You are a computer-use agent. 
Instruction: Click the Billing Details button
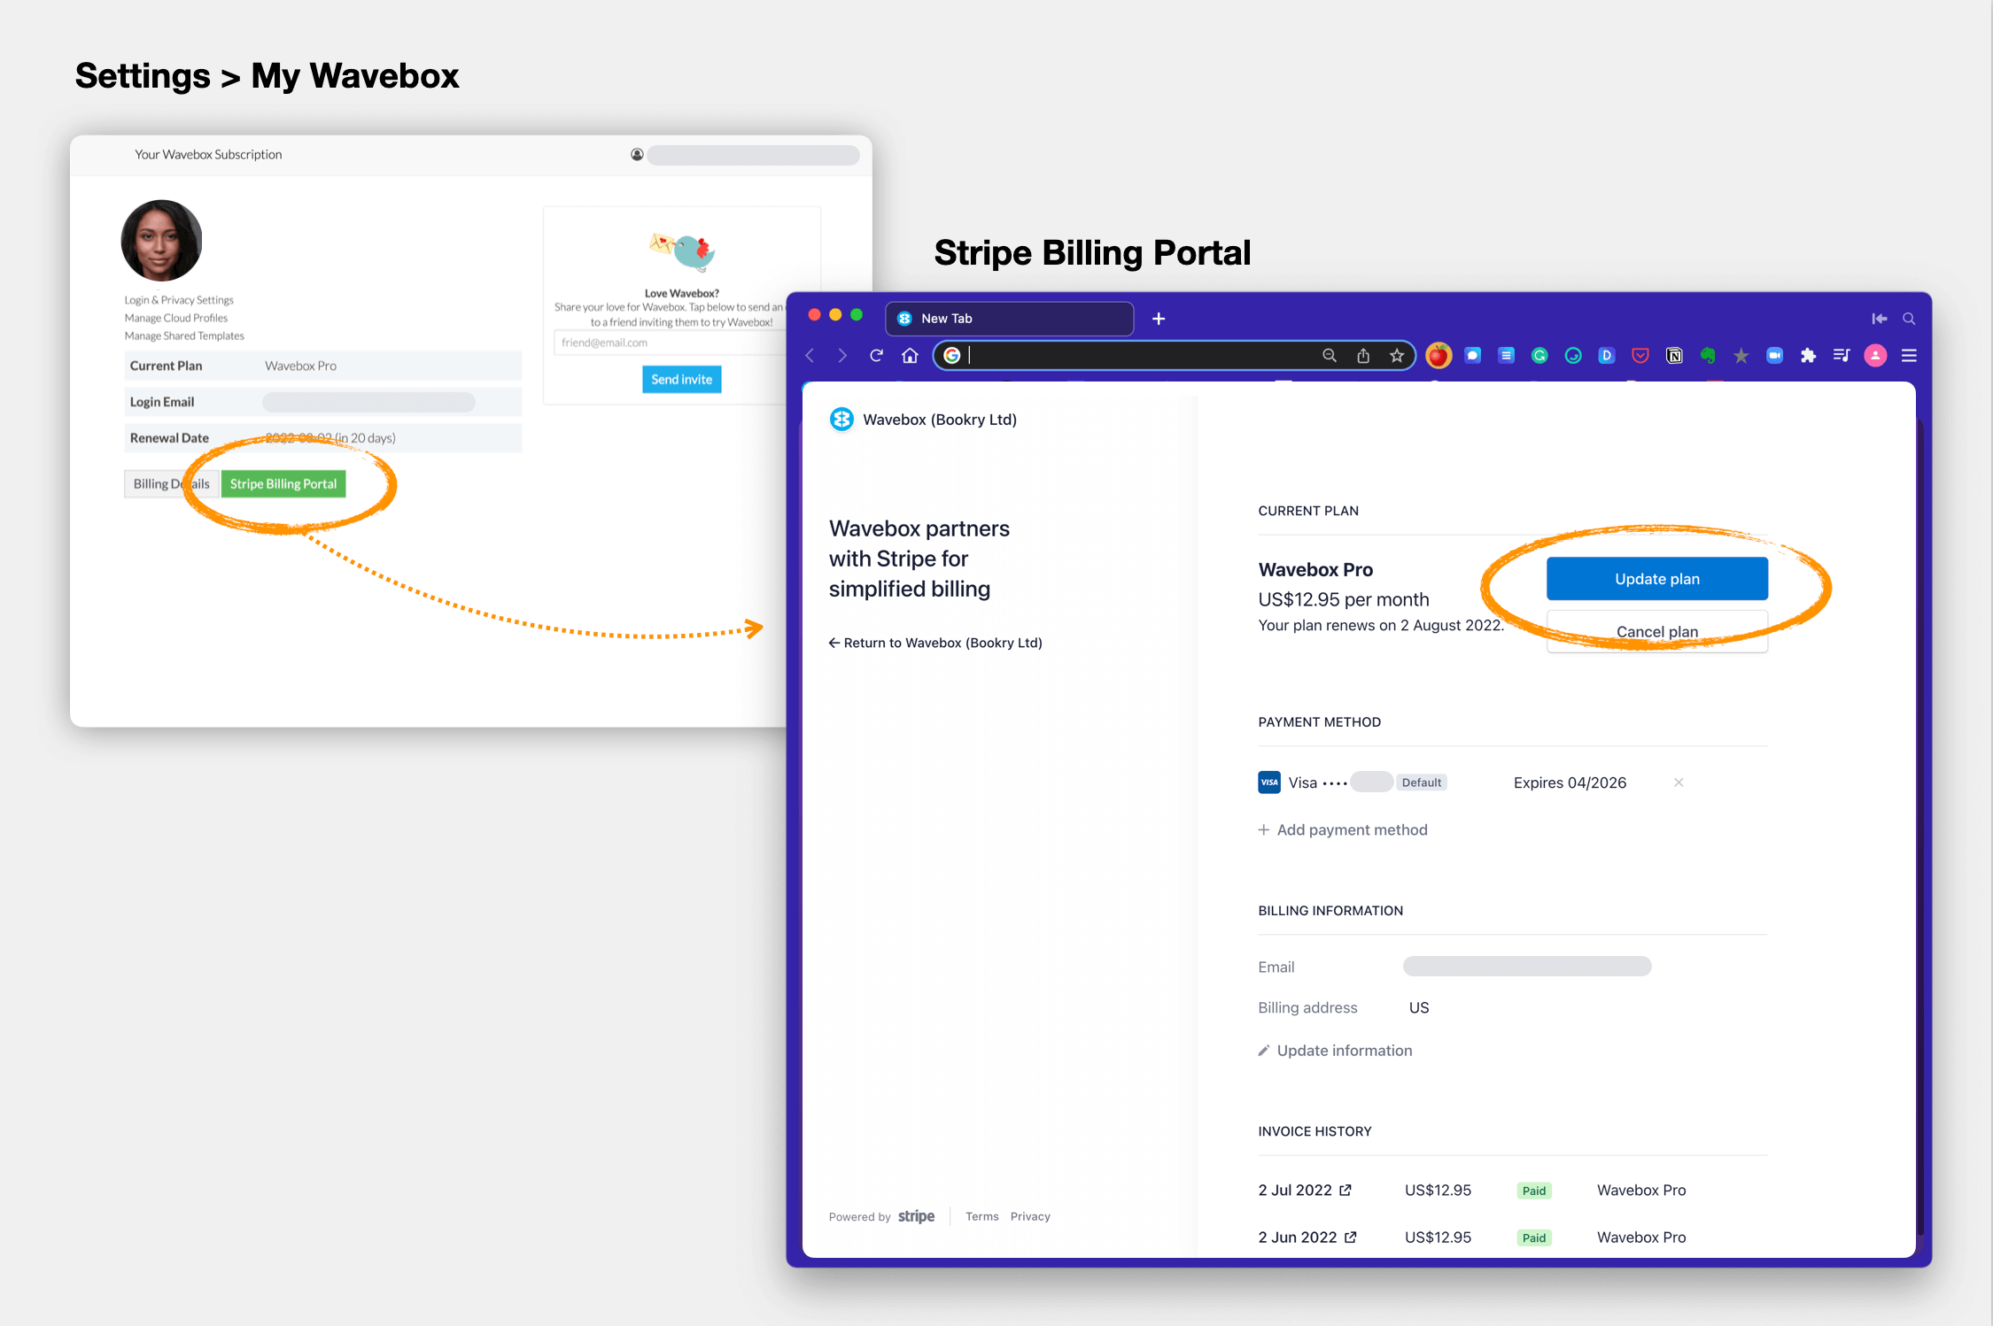click(x=172, y=484)
